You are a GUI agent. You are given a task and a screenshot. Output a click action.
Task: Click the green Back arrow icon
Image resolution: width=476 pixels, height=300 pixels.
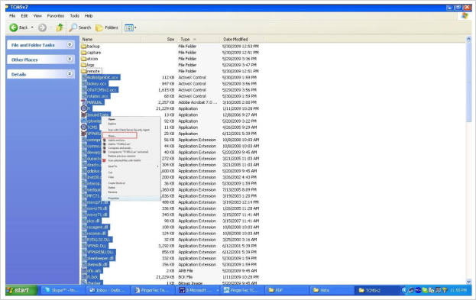pyautogui.click(x=13, y=27)
